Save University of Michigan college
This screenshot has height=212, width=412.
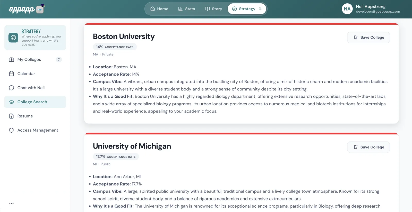click(368, 147)
